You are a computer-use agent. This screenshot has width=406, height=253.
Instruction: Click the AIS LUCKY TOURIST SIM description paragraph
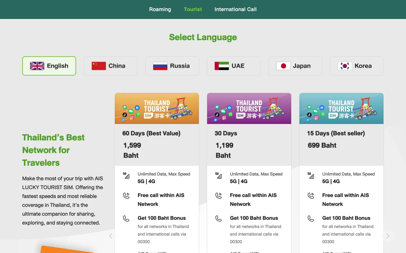[x=63, y=201]
